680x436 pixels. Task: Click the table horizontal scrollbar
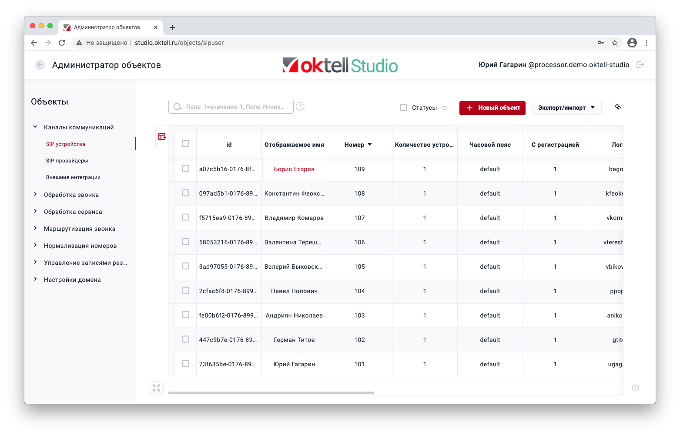[271, 393]
